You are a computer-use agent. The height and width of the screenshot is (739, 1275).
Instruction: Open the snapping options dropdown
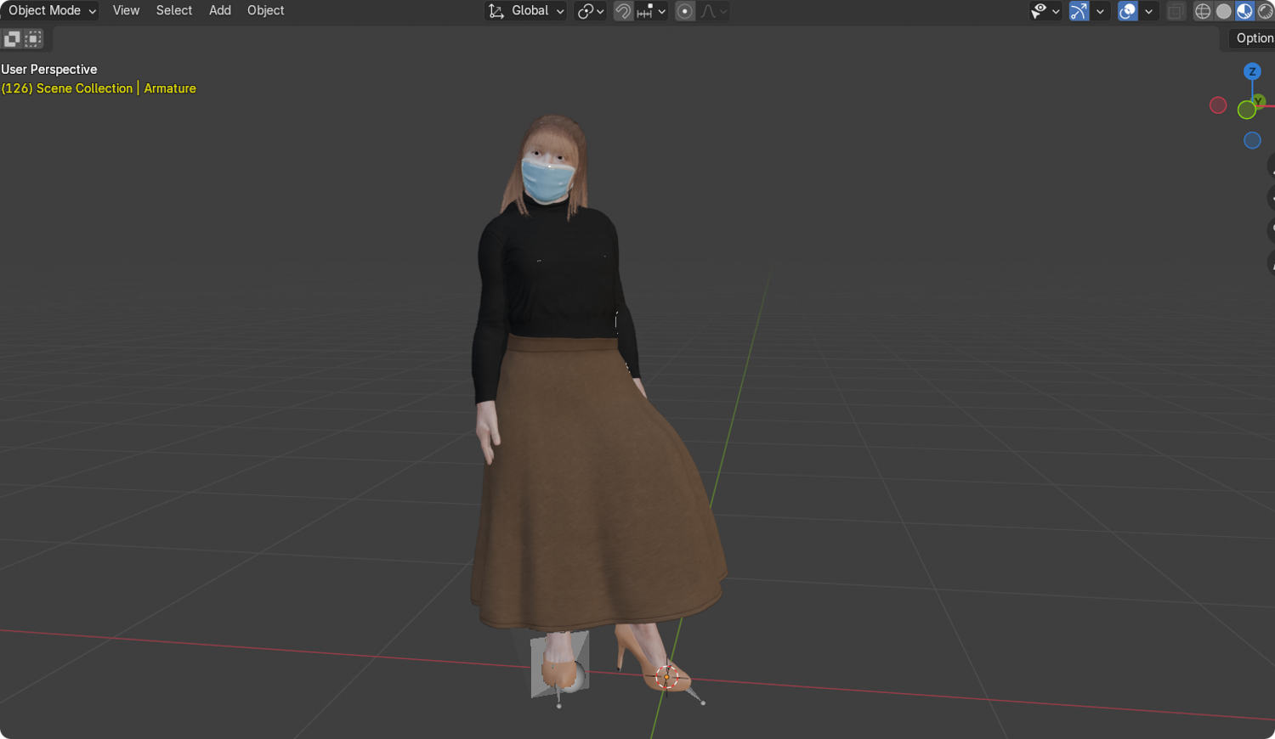pos(652,11)
